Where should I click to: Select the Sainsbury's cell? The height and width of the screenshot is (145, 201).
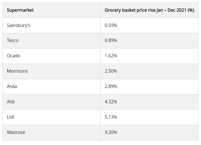click(18, 25)
